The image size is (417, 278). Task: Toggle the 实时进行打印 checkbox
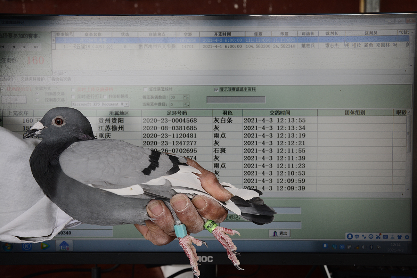[x=73, y=96]
